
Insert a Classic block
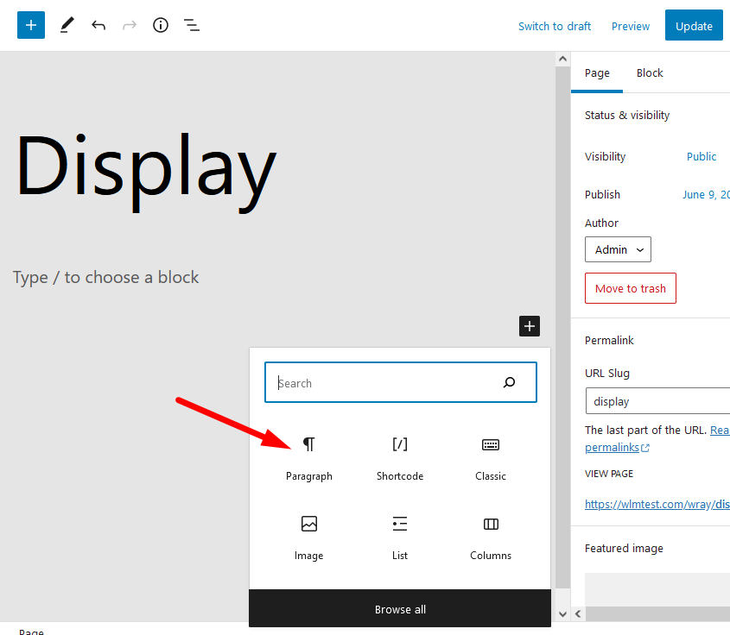point(491,458)
